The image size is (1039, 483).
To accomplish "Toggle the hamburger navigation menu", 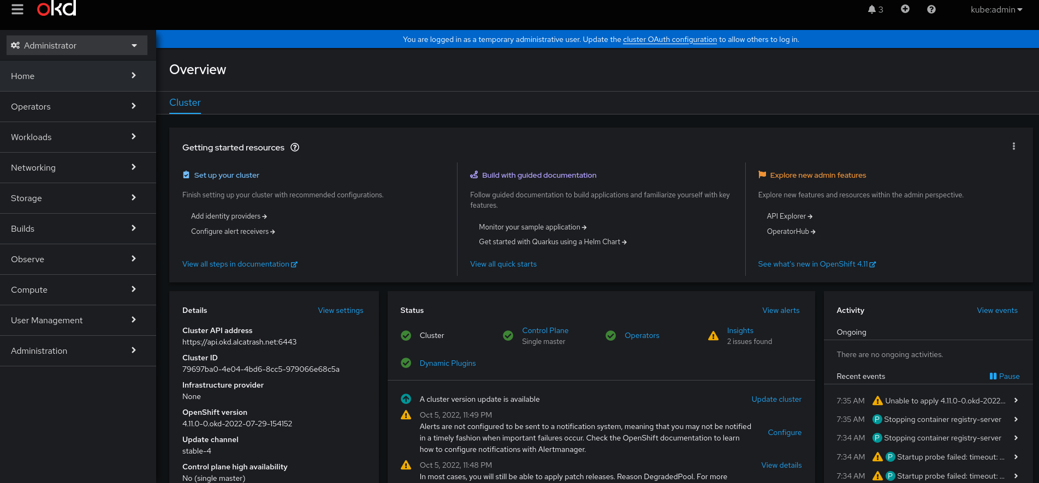I will click(x=17, y=10).
